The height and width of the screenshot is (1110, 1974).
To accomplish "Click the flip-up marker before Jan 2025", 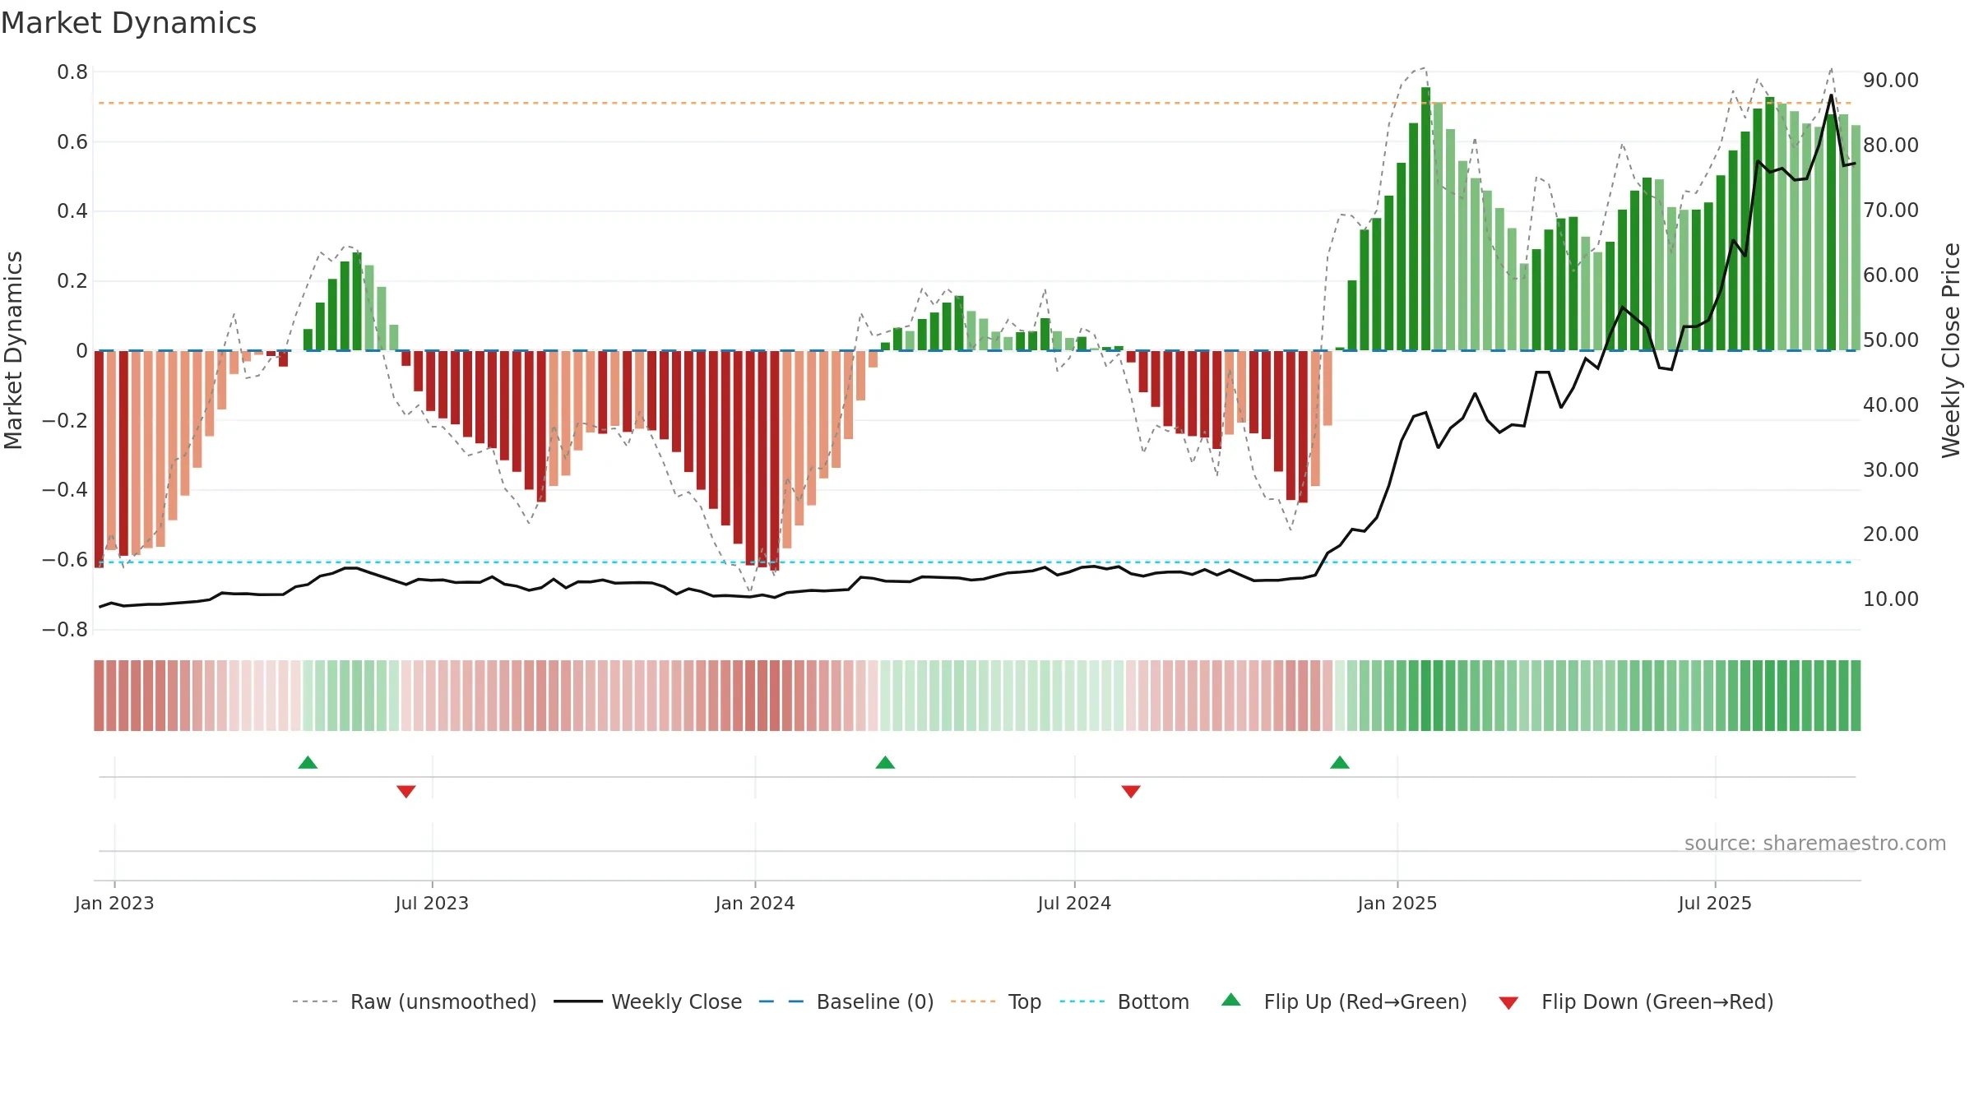I will click(1340, 762).
